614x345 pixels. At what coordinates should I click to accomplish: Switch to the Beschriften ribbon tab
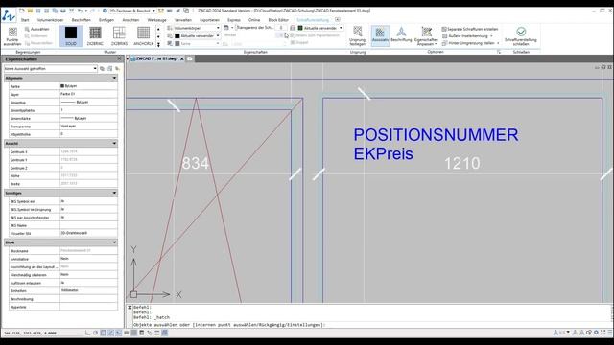point(81,19)
